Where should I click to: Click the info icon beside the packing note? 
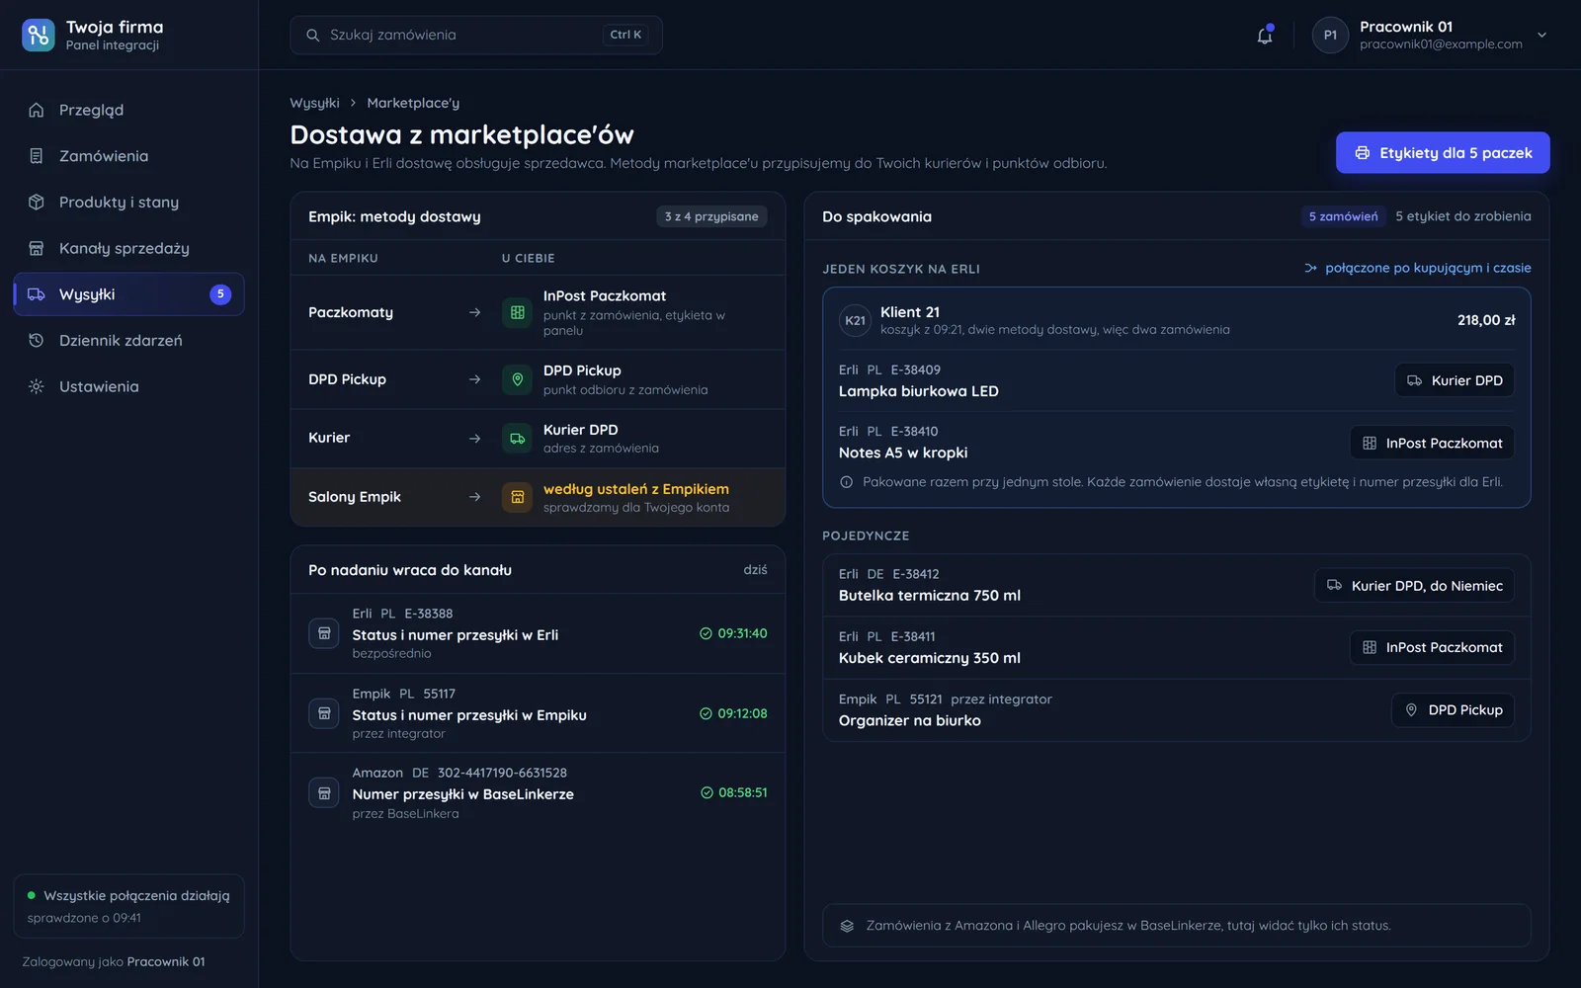pyautogui.click(x=846, y=482)
